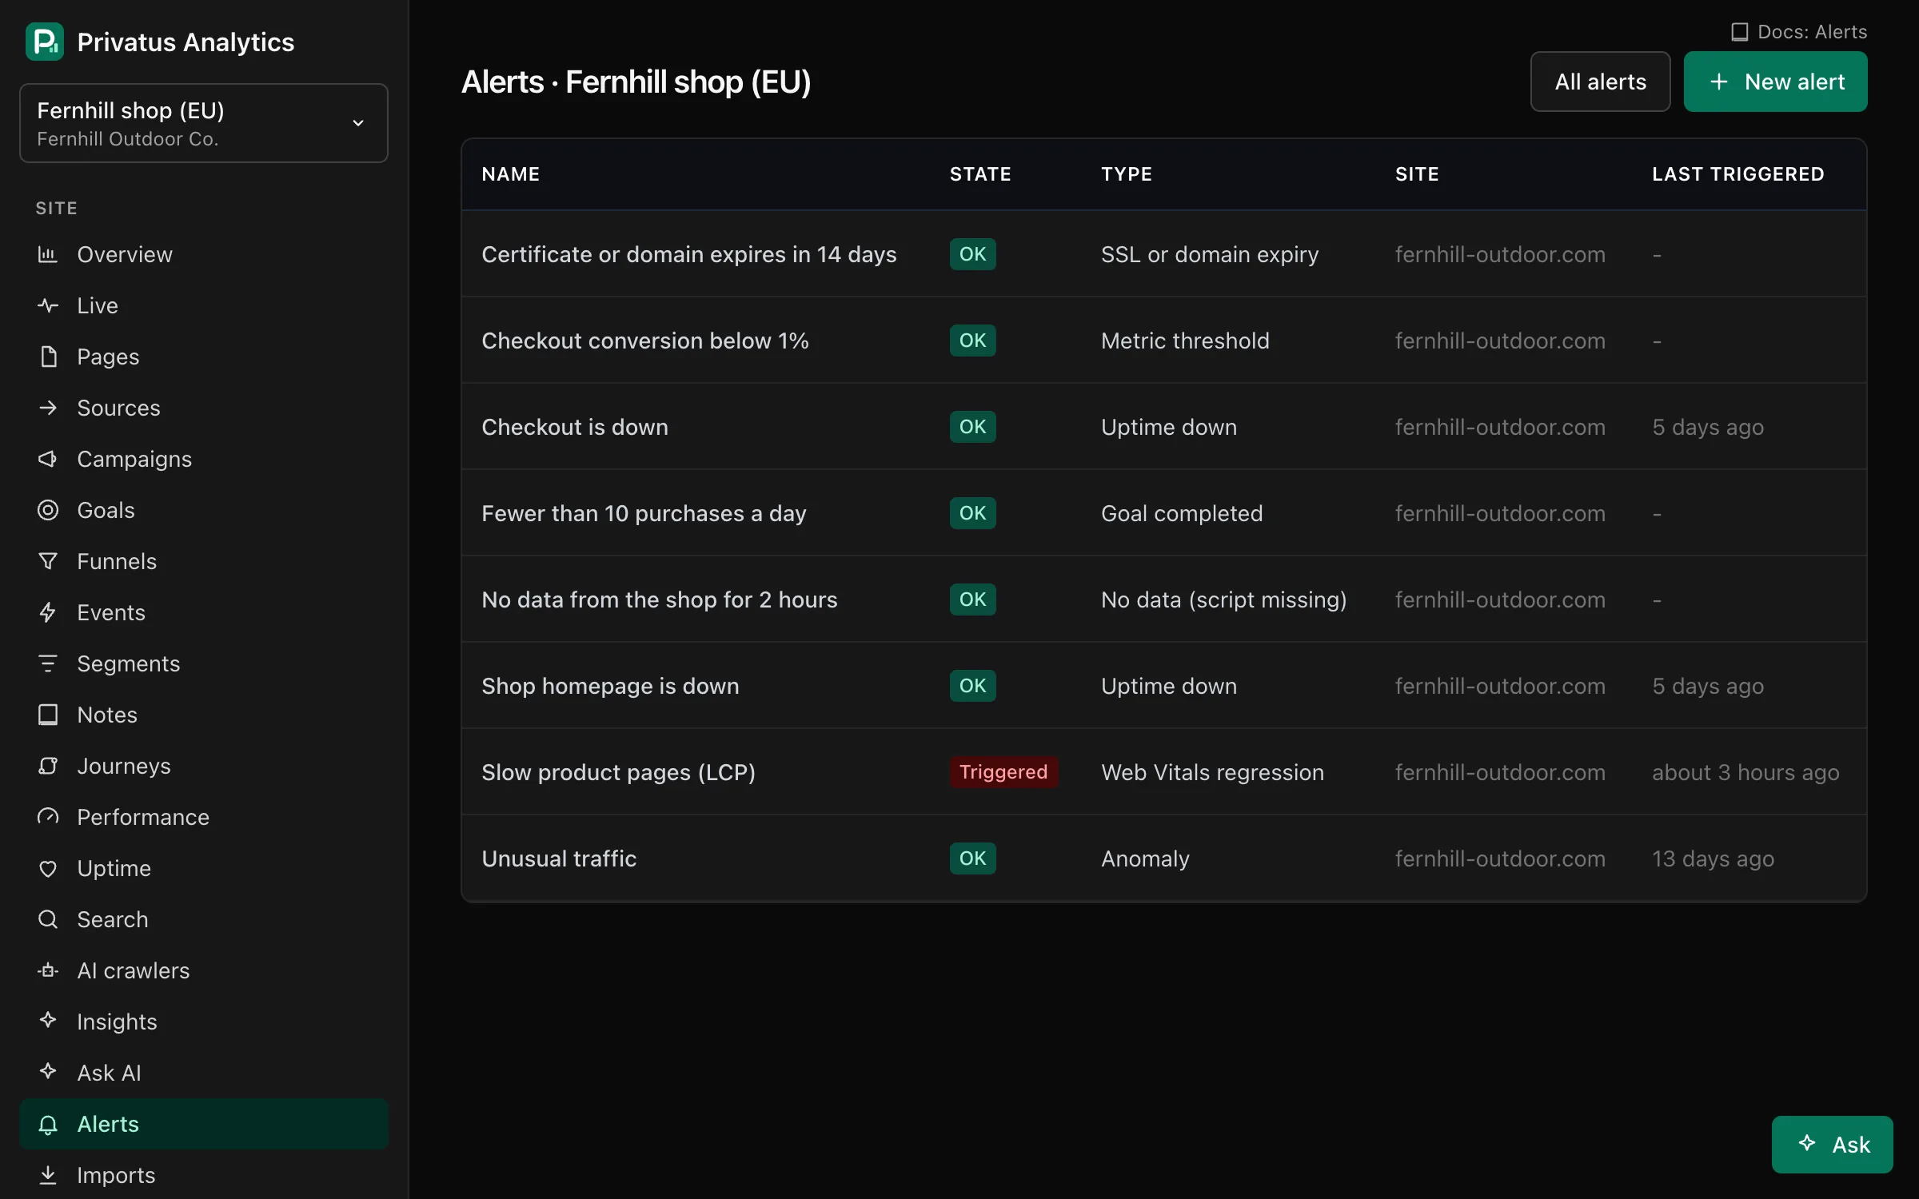Open the Slow product pages (LCP) alert
Viewport: 1919px width, 1199px height.
(618, 772)
